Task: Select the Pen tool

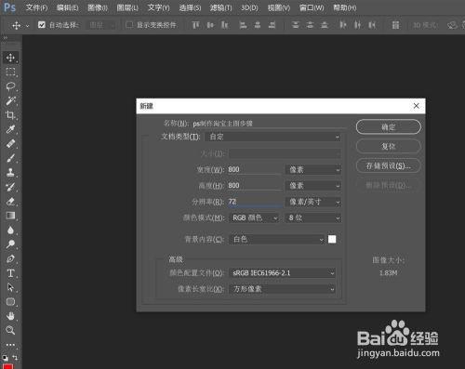Action: 10,258
